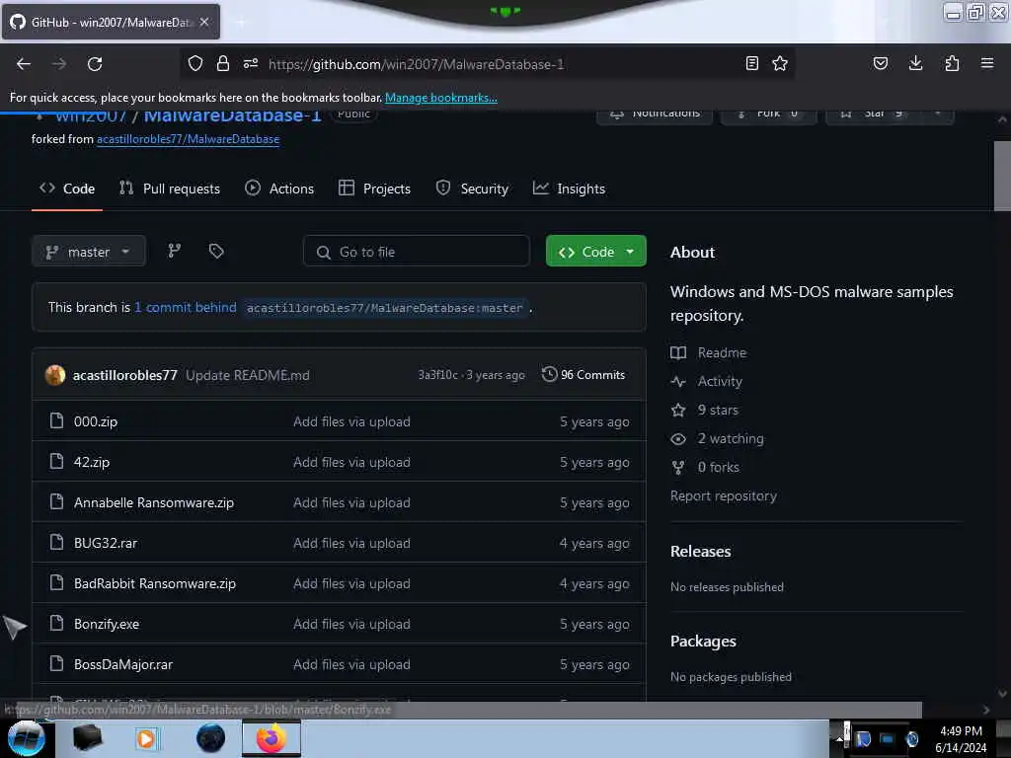1011x758 pixels.
Task: Click the file icon beside BUG32.rar
Action: [x=56, y=543]
